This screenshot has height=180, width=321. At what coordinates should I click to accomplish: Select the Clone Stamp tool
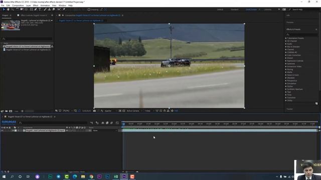(x=49, y=9)
